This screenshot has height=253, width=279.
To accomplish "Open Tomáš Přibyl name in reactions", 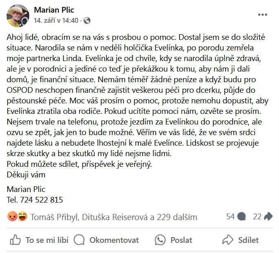I will [55, 217].
